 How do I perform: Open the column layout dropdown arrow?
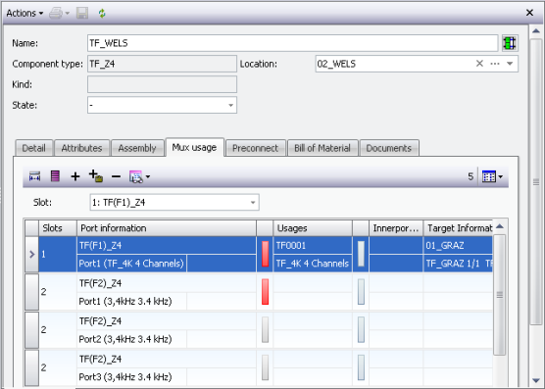tap(501, 176)
